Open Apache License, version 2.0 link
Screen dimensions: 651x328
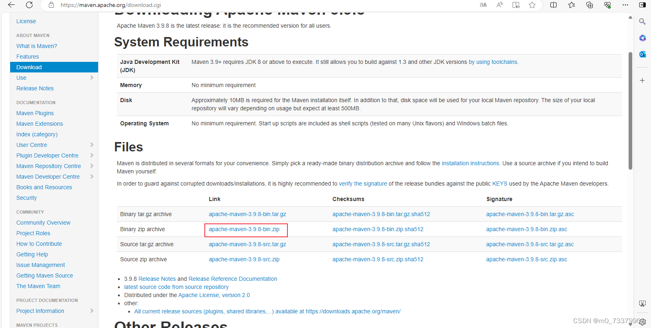point(214,295)
